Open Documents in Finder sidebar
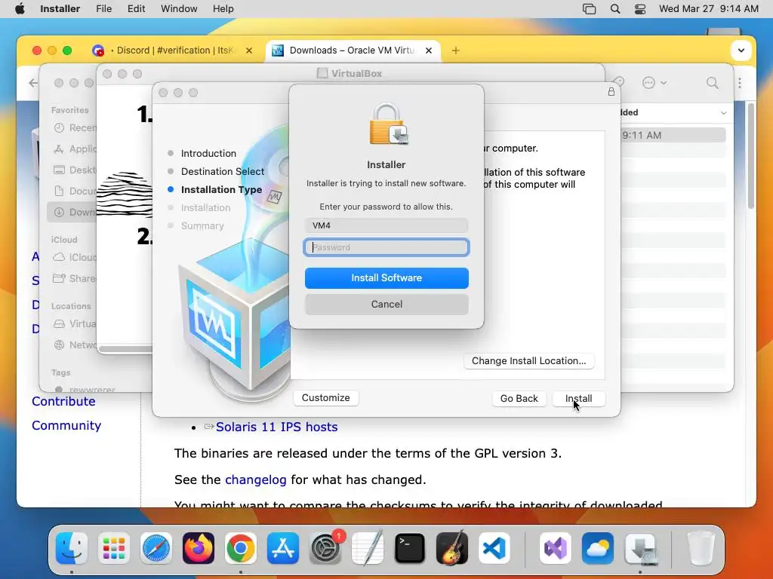The width and height of the screenshot is (773, 579). [74, 191]
